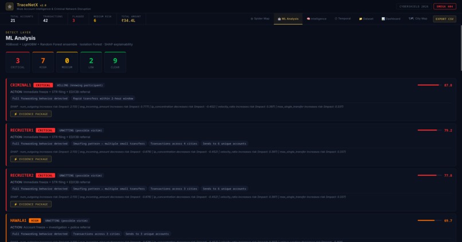462x242 pixels.
Task: Click the HAWALA1 account name
Action: point(18,220)
